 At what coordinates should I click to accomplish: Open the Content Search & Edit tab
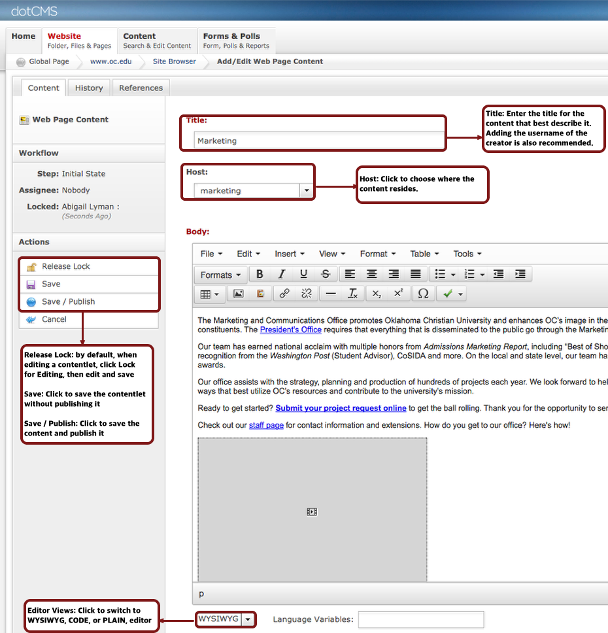[157, 41]
